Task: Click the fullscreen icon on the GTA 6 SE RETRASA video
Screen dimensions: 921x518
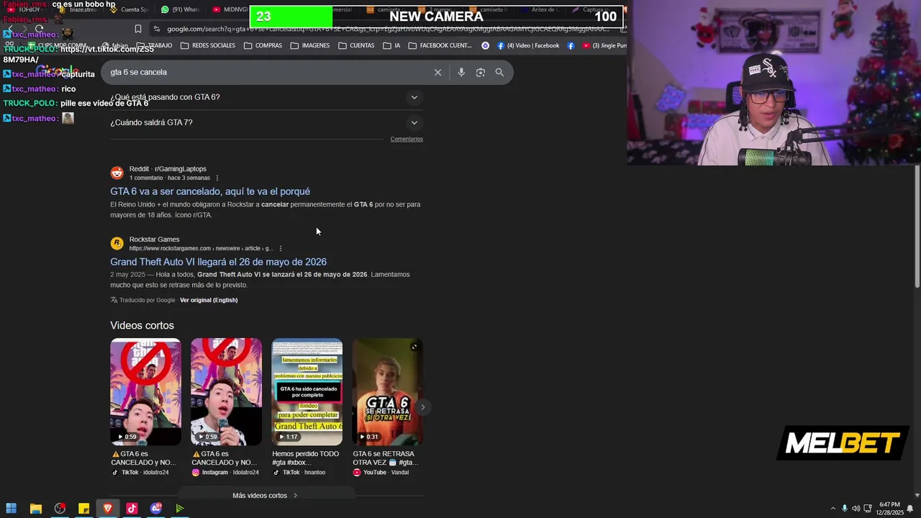Action: [x=414, y=347]
